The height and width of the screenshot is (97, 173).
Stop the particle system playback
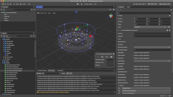point(111,57)
